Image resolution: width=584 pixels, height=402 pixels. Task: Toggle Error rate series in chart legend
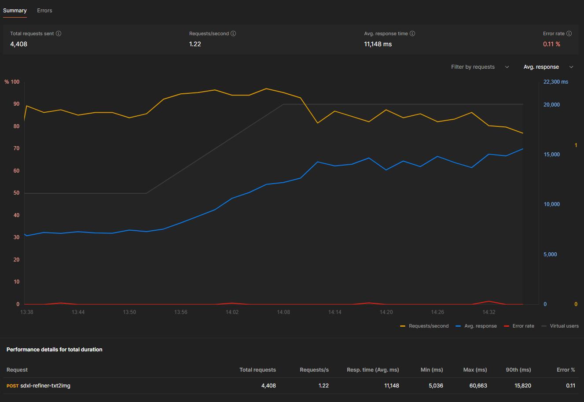pos(519,326)
